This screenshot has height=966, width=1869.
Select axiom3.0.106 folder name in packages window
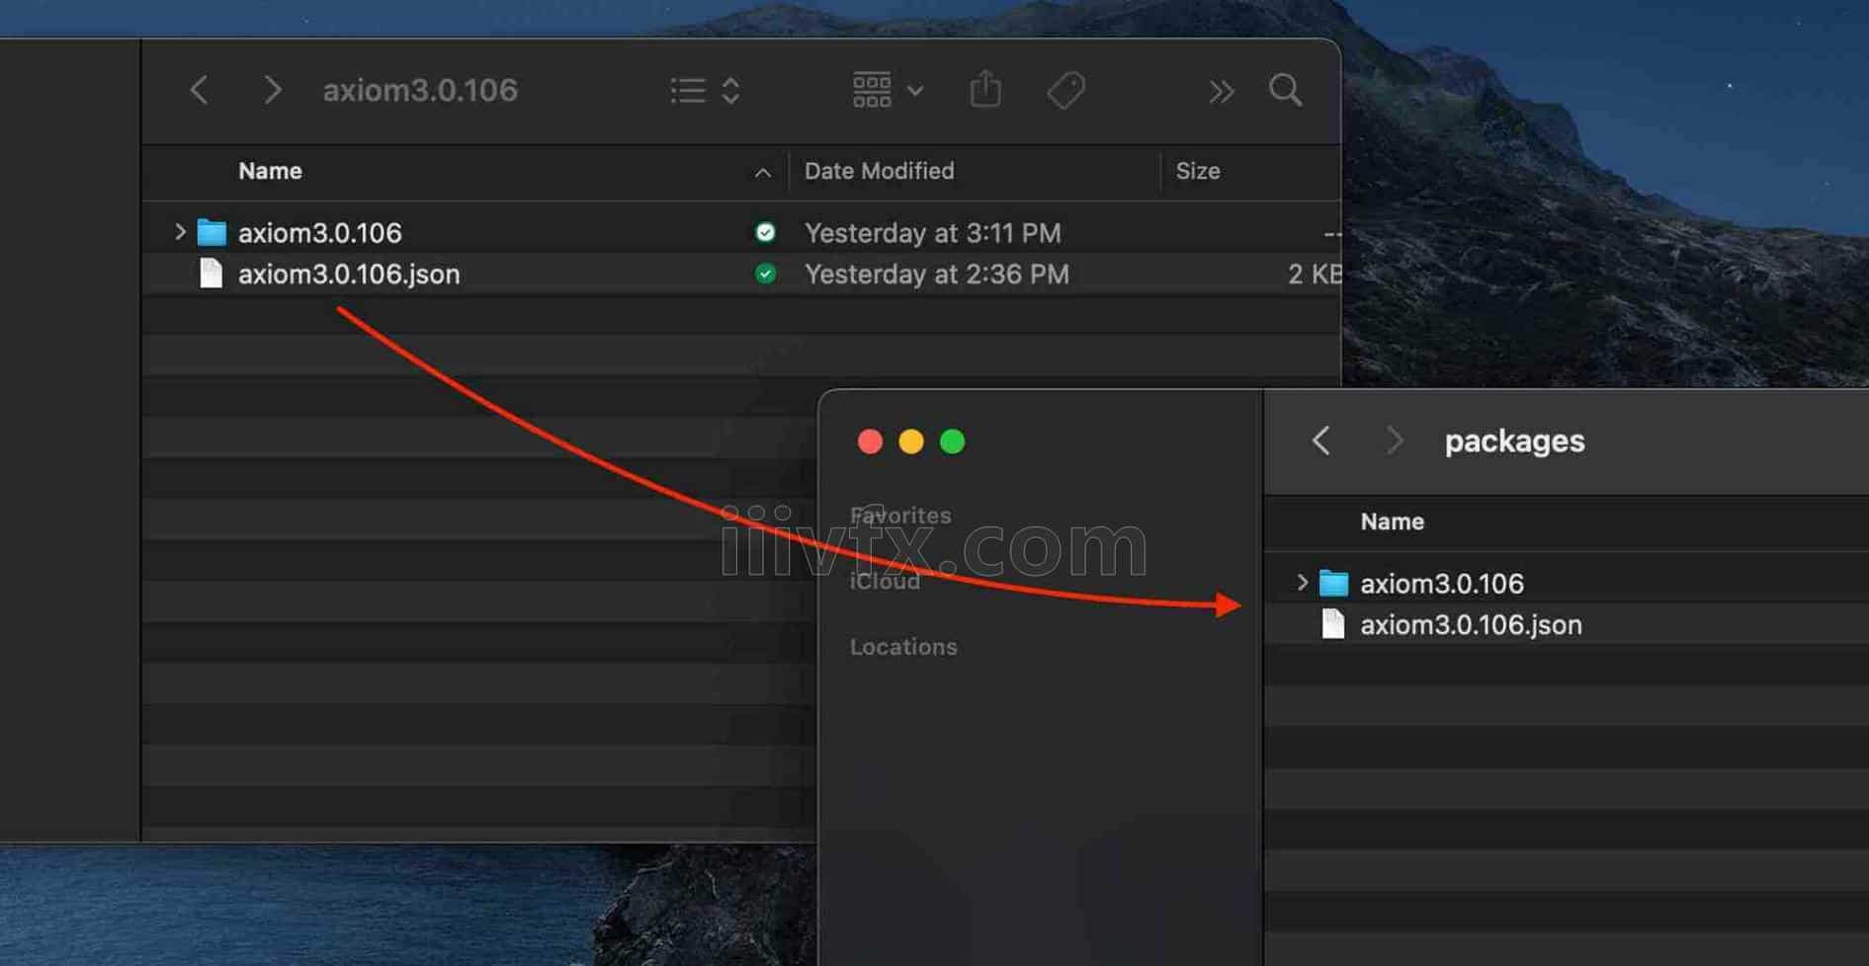click(1442, 584)
